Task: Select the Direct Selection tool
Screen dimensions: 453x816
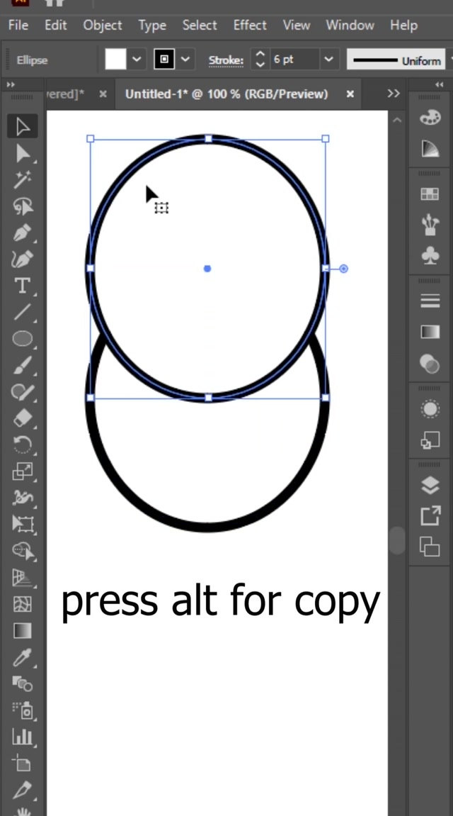Action: 23,153
